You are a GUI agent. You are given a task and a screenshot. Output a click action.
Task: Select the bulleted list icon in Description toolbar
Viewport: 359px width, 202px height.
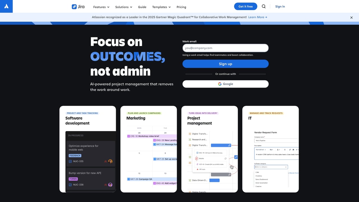click(x=285, y=150)
